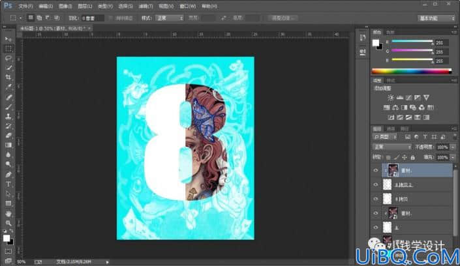Image resolution: width=460 pixels, height=266 pixels.
Task: Click the toolbar foreground color swatch
Action: click(7, 238)
